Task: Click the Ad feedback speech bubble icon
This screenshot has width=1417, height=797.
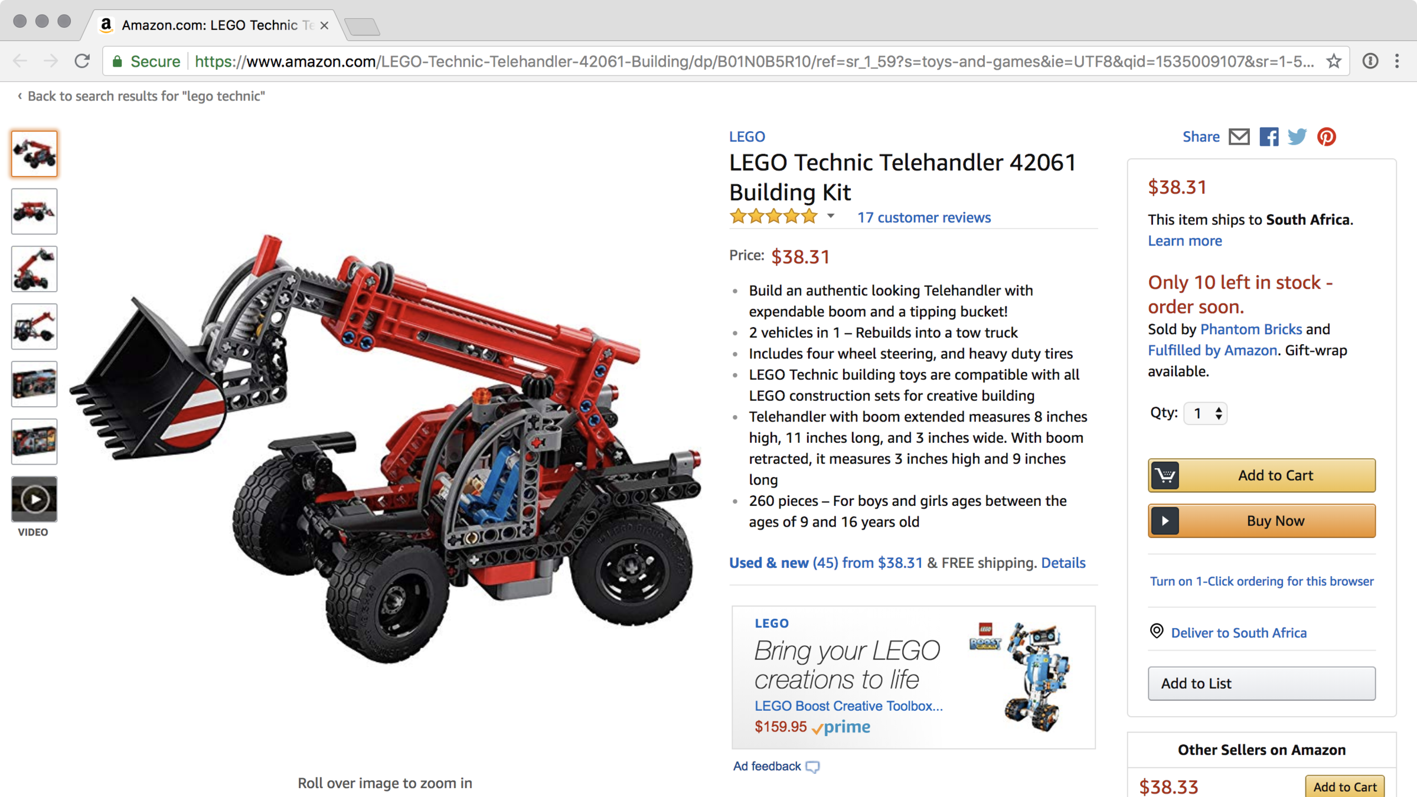Action: pyautogui.click(x=812, y=767)
